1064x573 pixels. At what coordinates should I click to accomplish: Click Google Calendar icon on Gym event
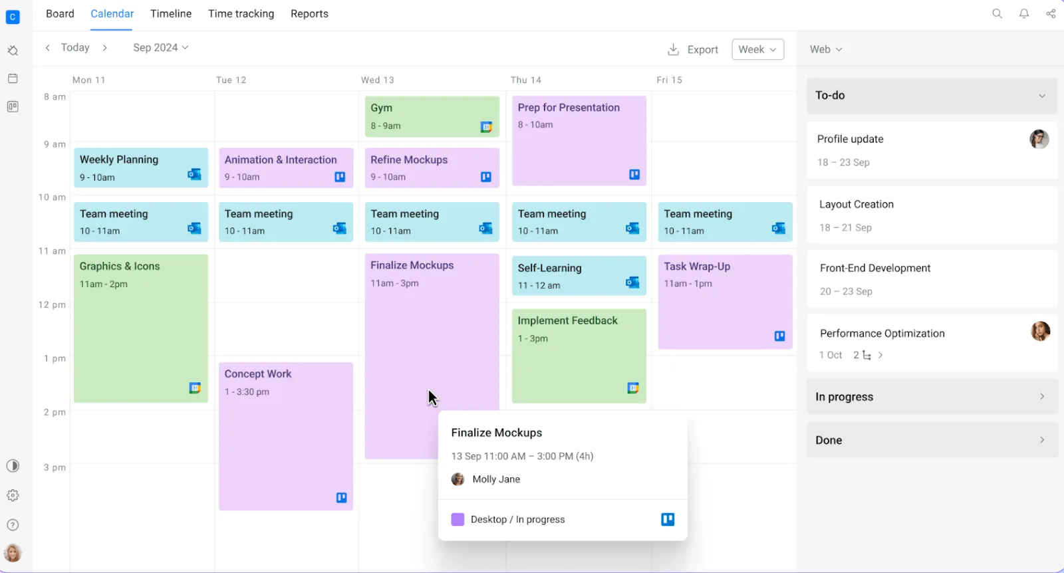(486, 127)
